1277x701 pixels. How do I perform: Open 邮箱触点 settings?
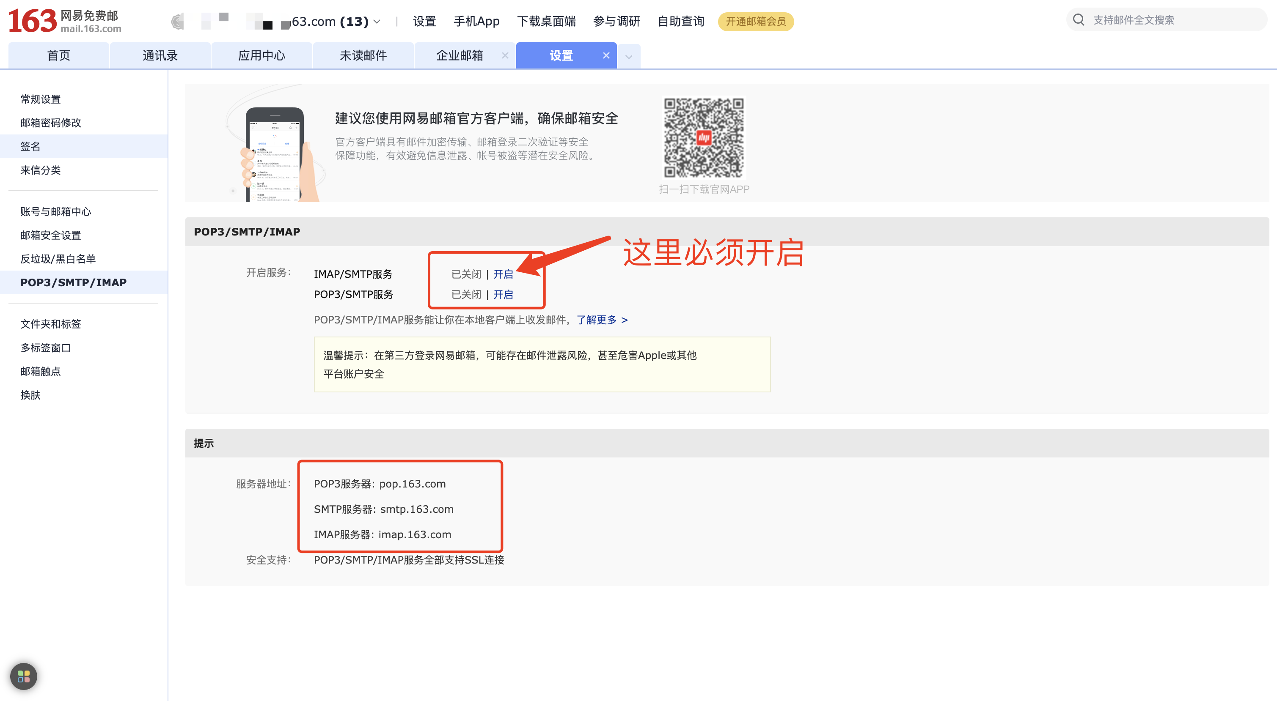click(41, 371)
